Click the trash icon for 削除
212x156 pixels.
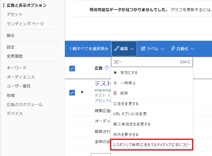click(115, 93)
